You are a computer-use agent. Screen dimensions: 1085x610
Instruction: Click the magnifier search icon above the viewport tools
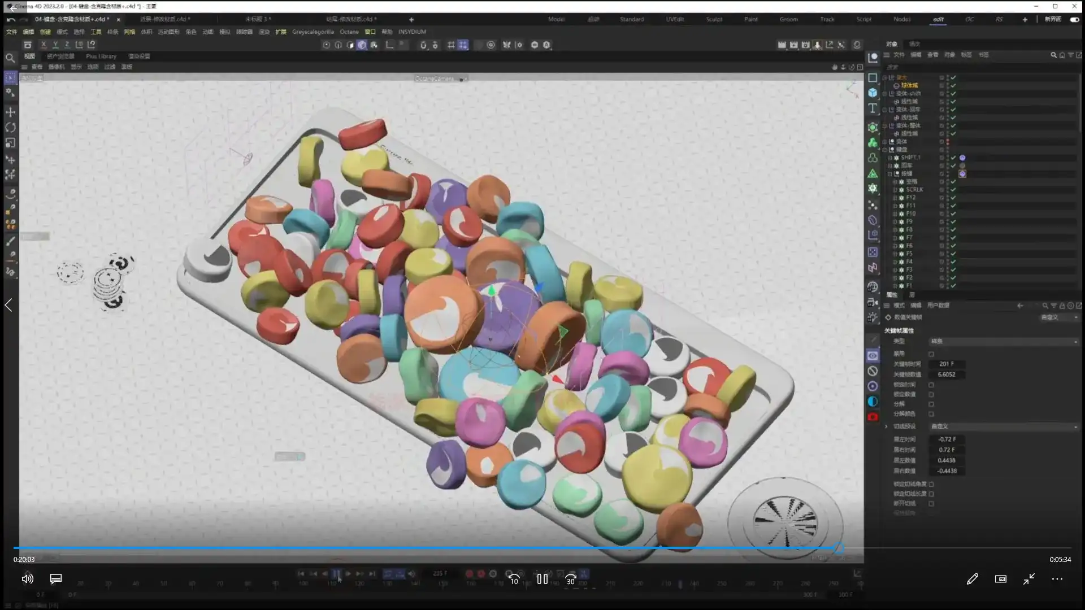(10, 58)
